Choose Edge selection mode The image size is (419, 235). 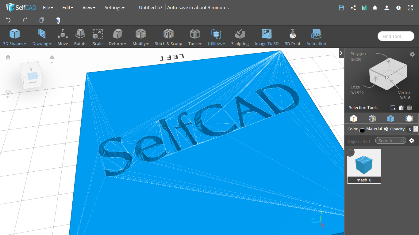pyautogui.click(x=357, y=90)
